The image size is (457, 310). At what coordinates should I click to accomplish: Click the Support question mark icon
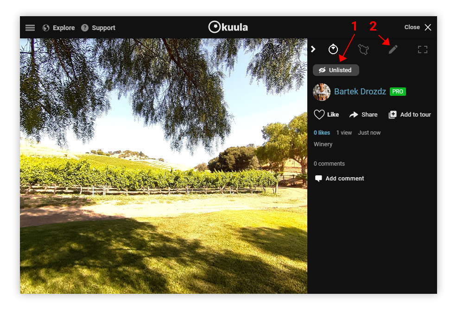coord(85,28)
